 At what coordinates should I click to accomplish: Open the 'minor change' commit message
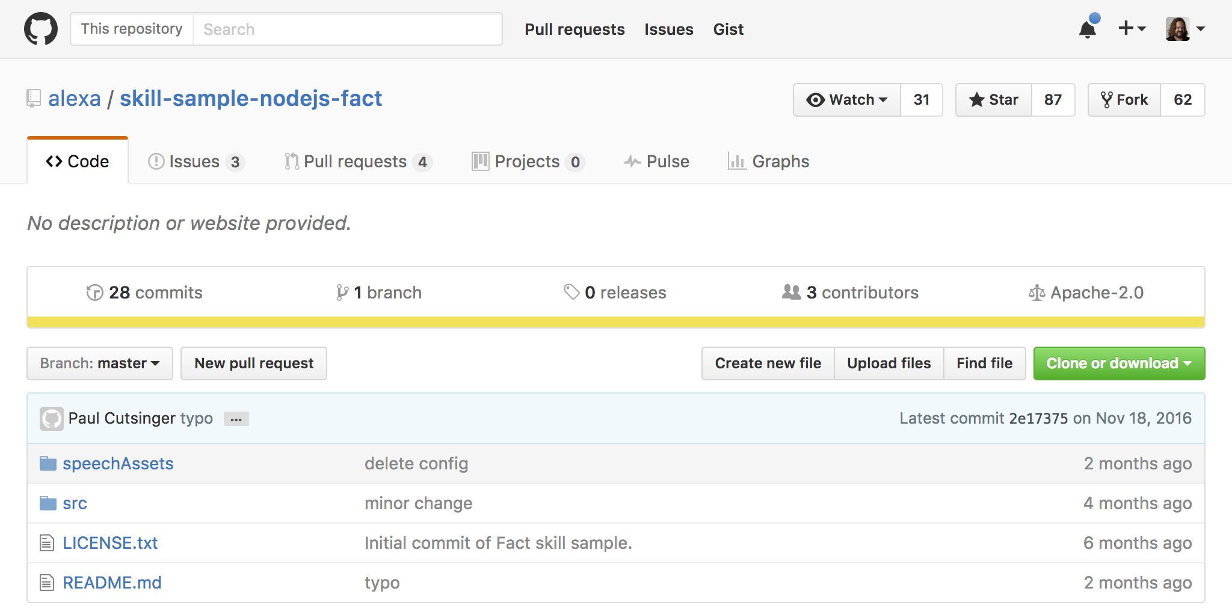coord(419,503)
